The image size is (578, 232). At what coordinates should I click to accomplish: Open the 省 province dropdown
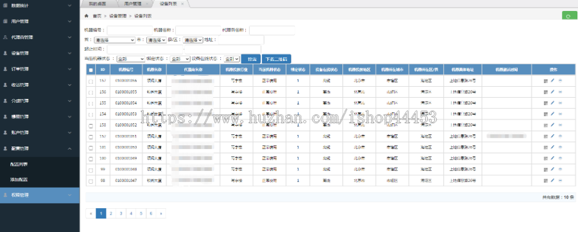(115, 40)
